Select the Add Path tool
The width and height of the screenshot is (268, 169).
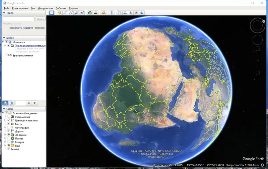[71, 13]
